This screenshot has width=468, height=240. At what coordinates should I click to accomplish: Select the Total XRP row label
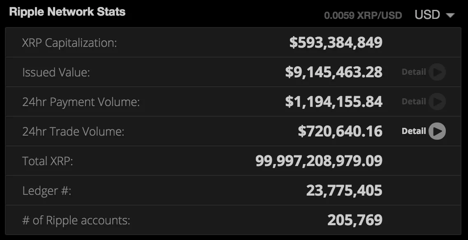[x=47, y=161]
